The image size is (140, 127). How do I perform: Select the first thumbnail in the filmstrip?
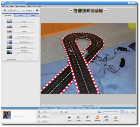pos(75,10)
